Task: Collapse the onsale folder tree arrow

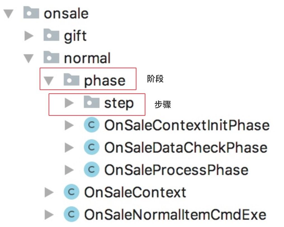Action: coord(8,14)
